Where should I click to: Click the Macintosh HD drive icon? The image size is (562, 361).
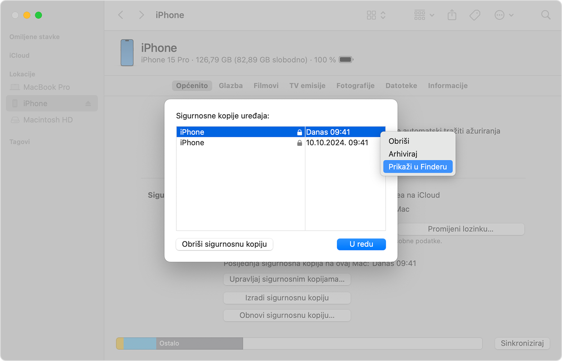point(15,120)
